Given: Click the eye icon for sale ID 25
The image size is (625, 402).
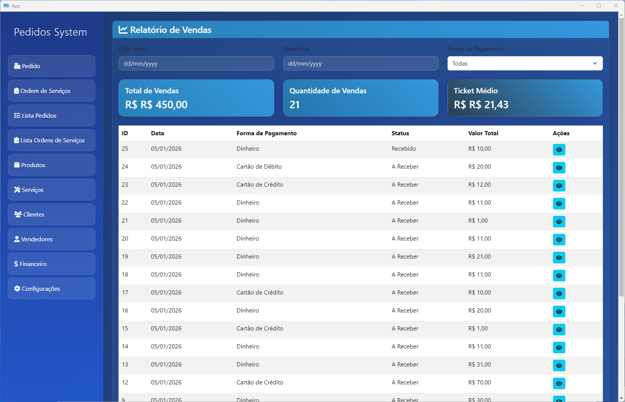Looking at the screenshot, I should pyautogui.click(x=559, y=150).
